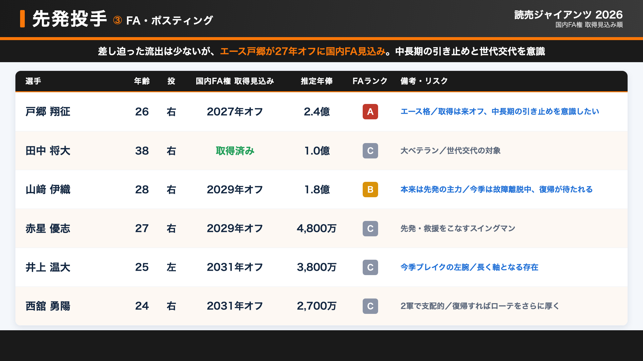Click note エース格／取得は来オフ for 戸郷
The width and height of the screenshot is (643, 361).
(500, 112)
